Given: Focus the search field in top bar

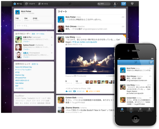Looking at the screenshot, I should tap(104, 4).
